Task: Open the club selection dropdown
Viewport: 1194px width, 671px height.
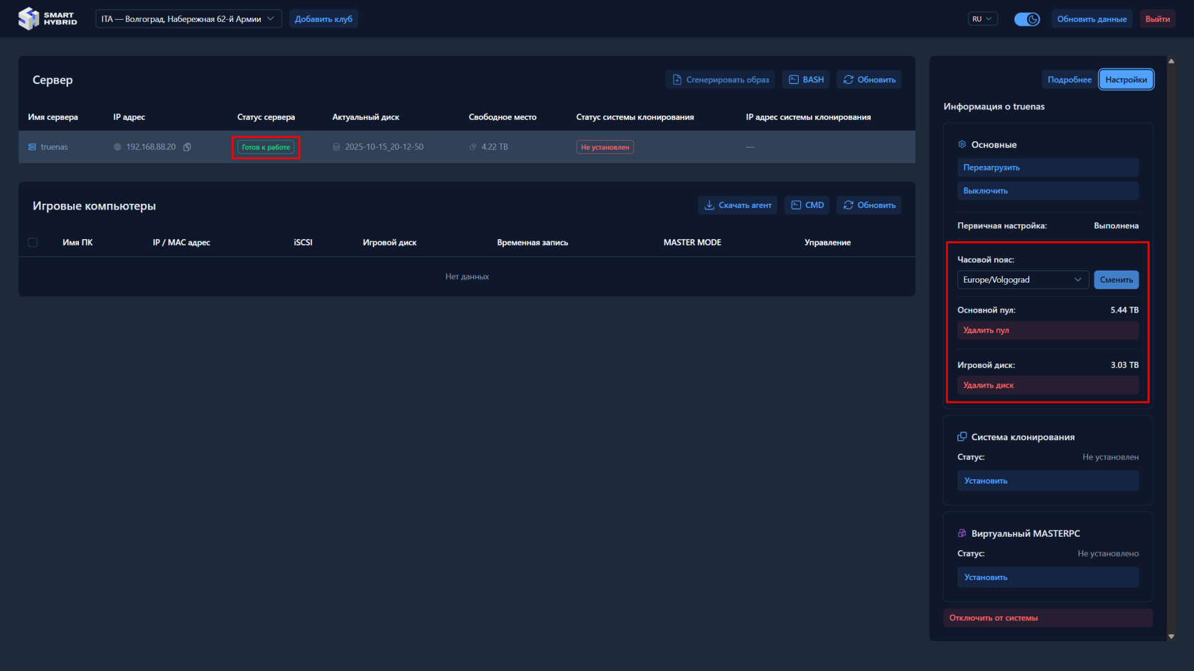Action: [188, 19]
